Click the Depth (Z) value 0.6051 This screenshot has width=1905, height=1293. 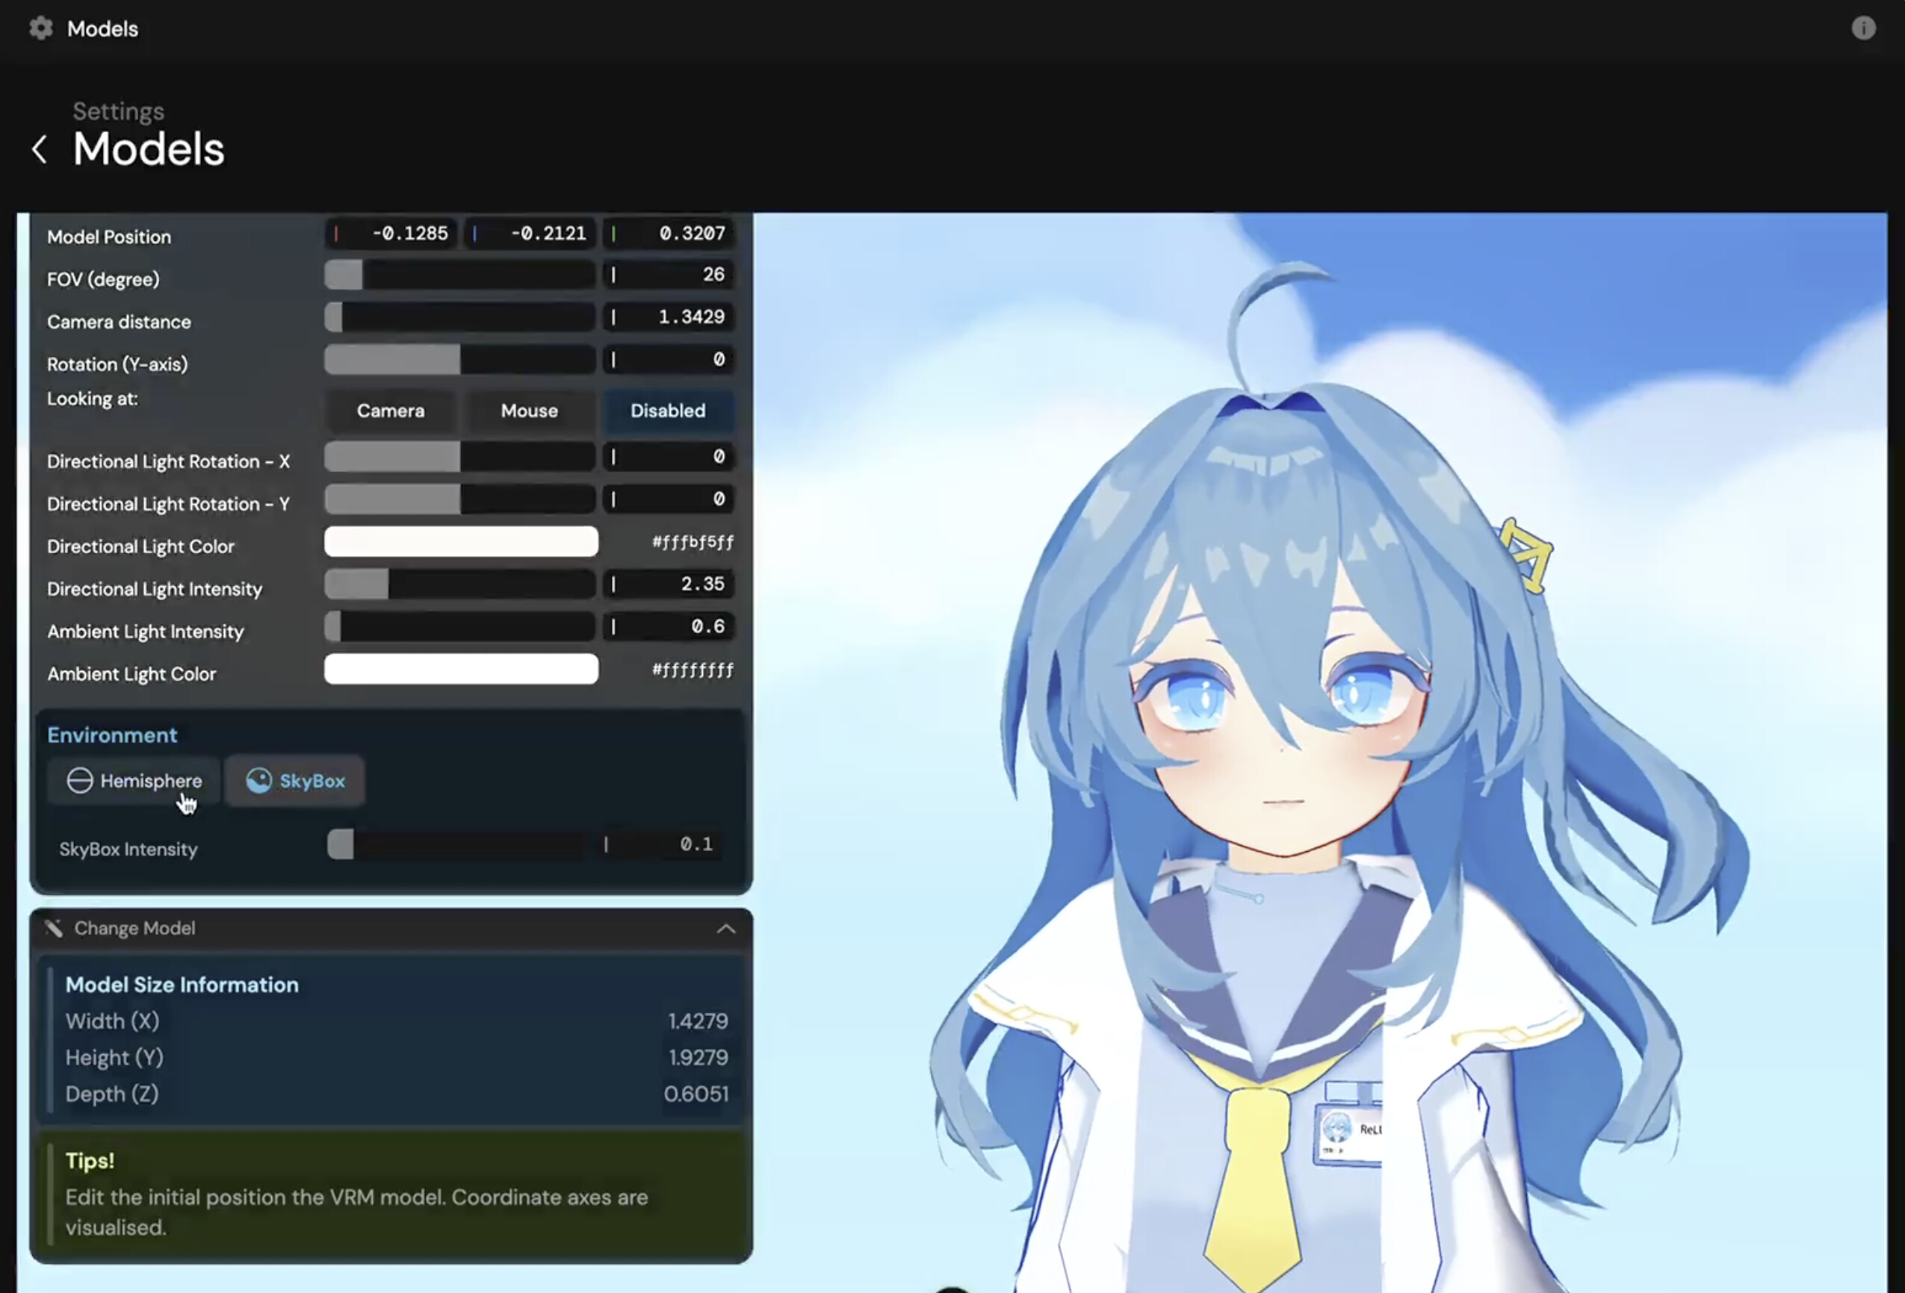click(x=696, y=1094)
